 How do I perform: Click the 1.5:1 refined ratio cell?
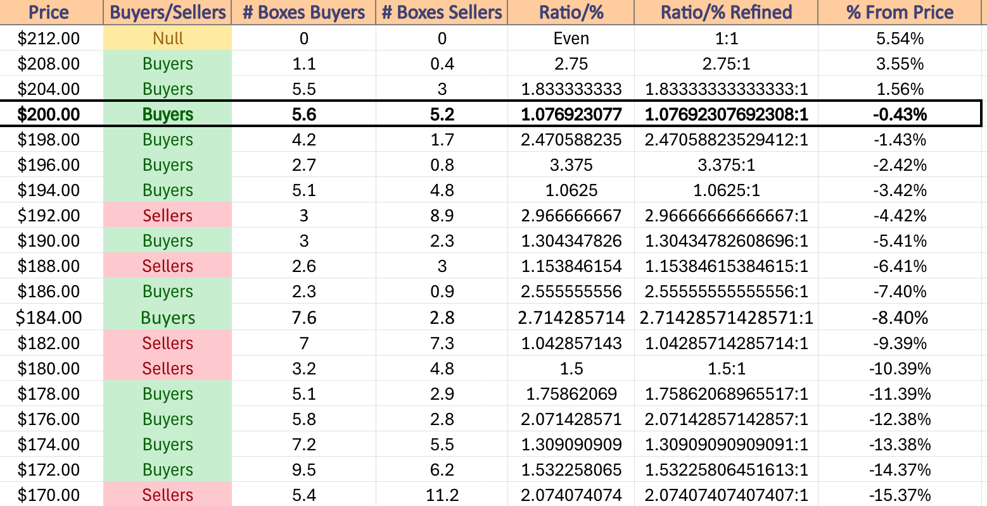tap(726, 368)
